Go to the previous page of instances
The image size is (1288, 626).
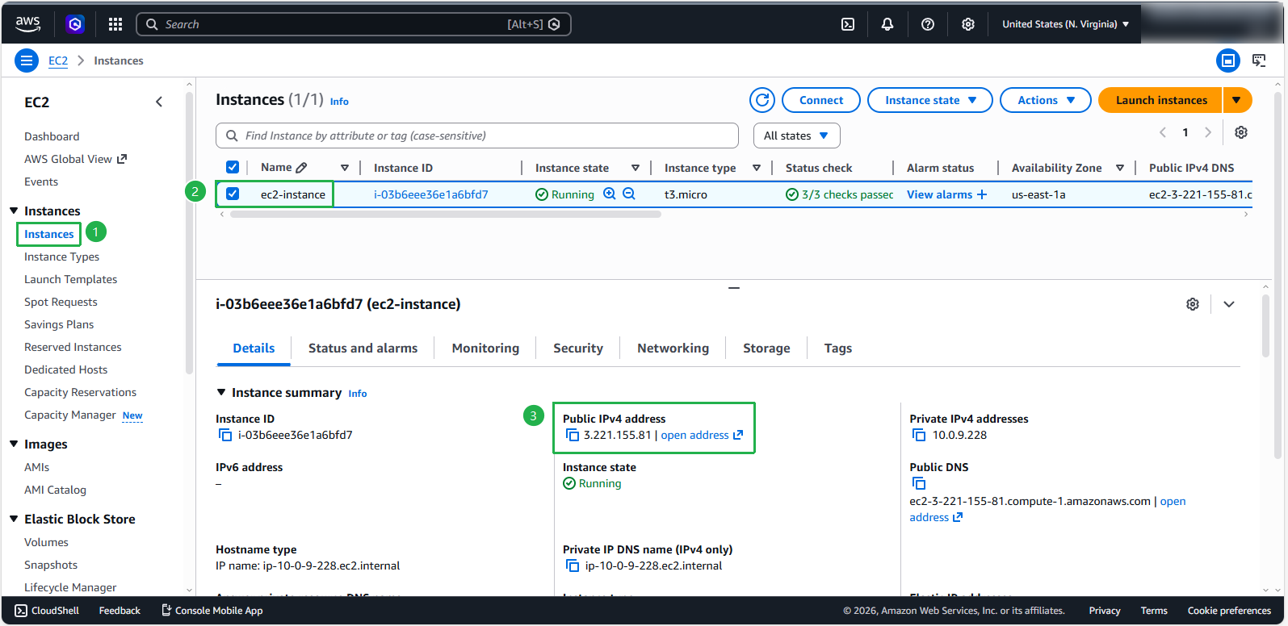point(1163,132)
